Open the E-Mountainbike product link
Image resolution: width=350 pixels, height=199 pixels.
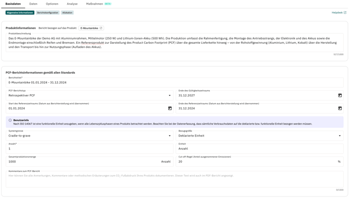pyautogui.click(x=91, y=28)
